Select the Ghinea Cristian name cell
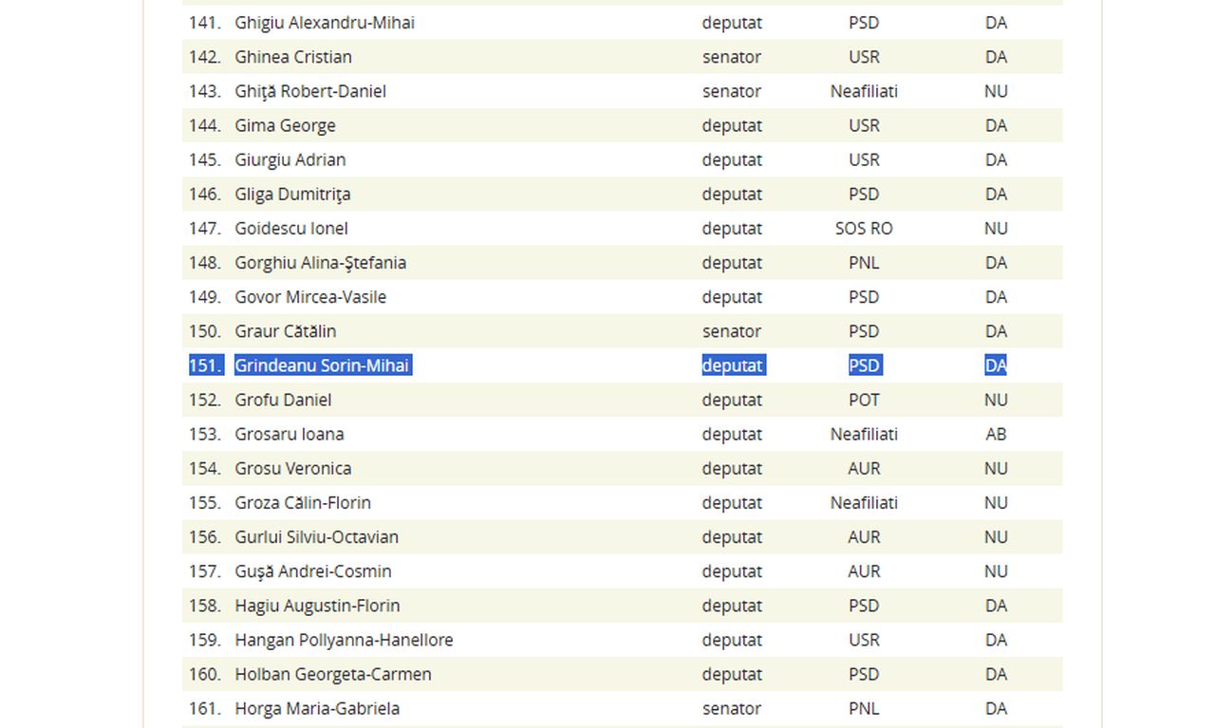Screen dimensions: 1215x728 293,57
